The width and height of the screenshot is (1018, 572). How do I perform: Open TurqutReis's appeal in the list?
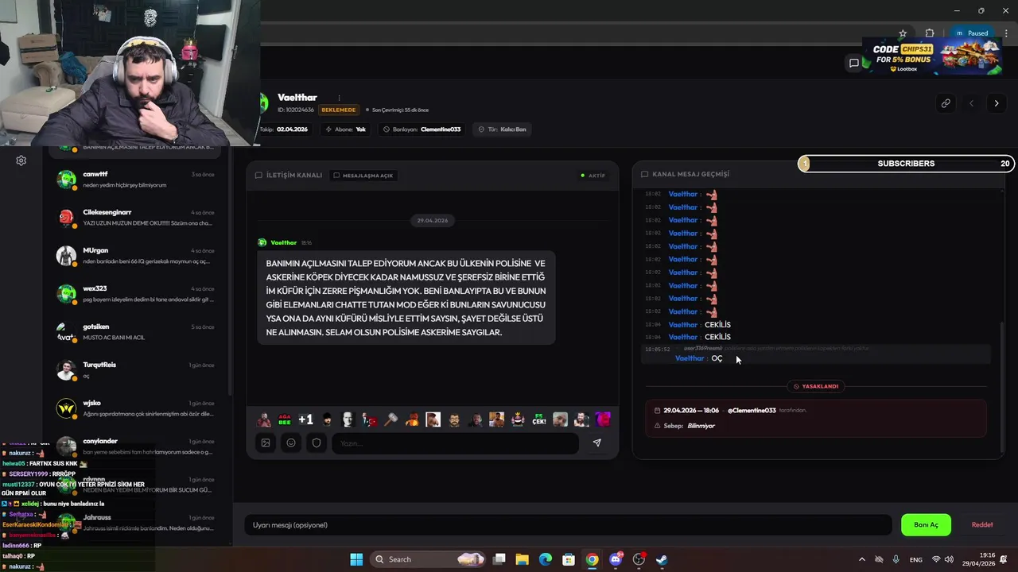pos(135,370)
